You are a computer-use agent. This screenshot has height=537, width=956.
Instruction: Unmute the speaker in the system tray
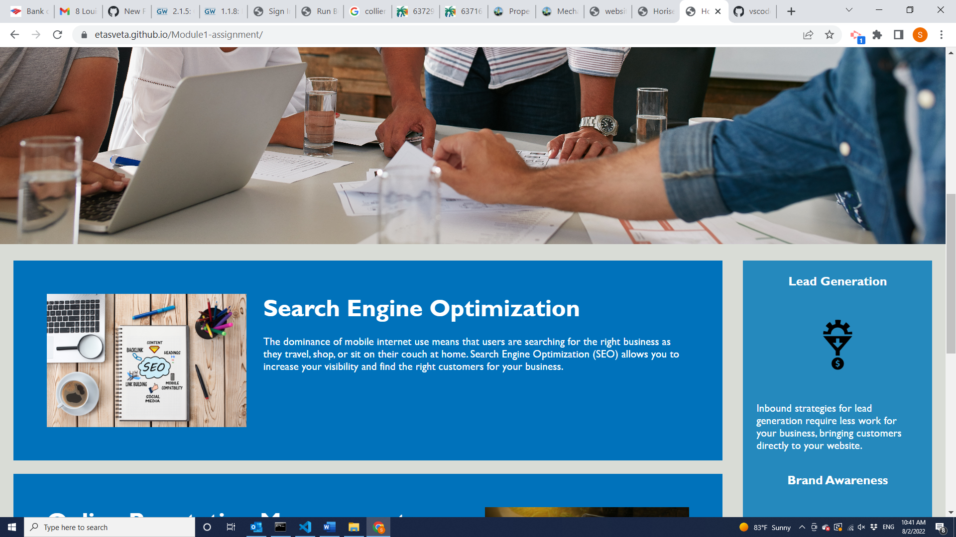point(861,527)
